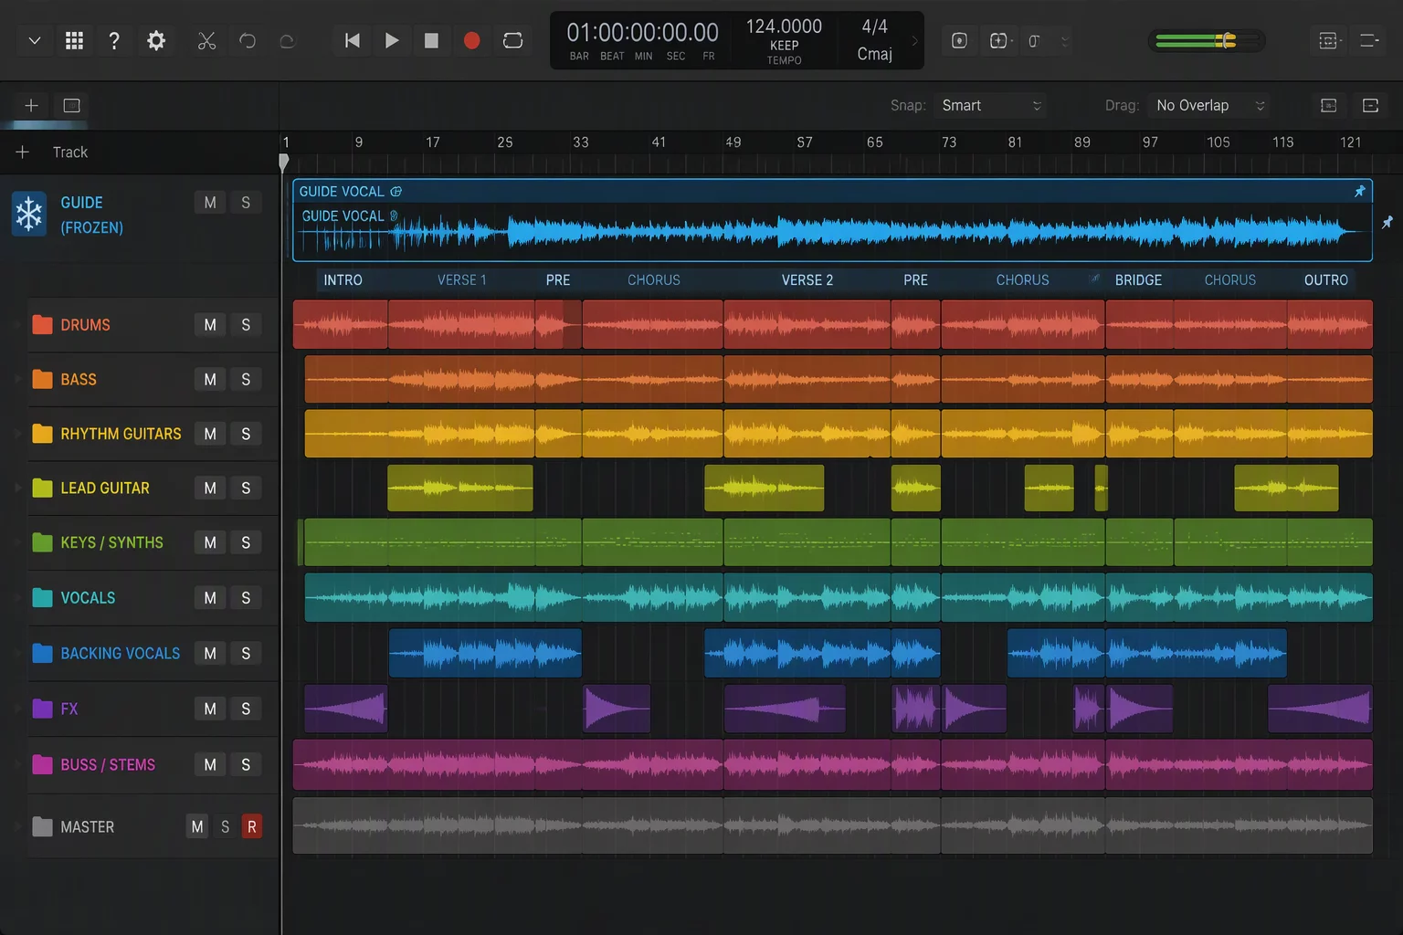Click the 4/4 time signature display
This screenshot has width=1403, height=935.
coord(874,26)
